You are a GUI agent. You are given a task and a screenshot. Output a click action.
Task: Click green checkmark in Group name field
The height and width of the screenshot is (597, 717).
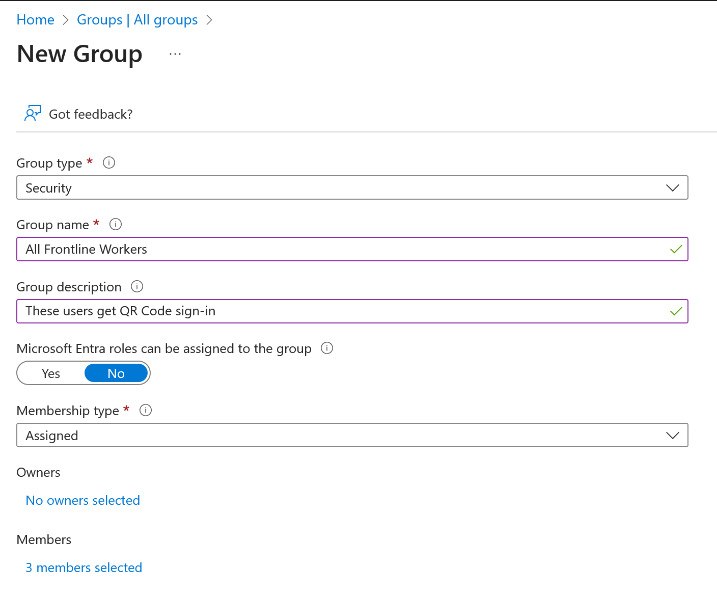click(x=676, y=249)
